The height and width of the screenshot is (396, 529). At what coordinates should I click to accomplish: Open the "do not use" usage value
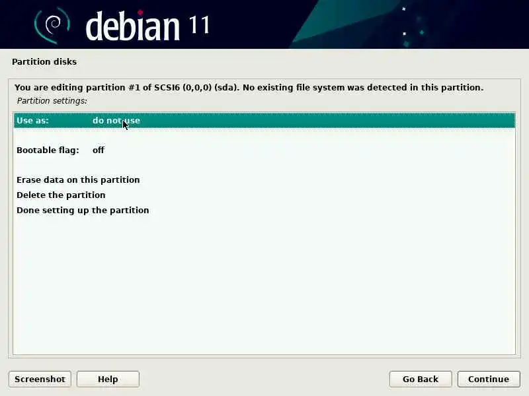click(116, 120)
